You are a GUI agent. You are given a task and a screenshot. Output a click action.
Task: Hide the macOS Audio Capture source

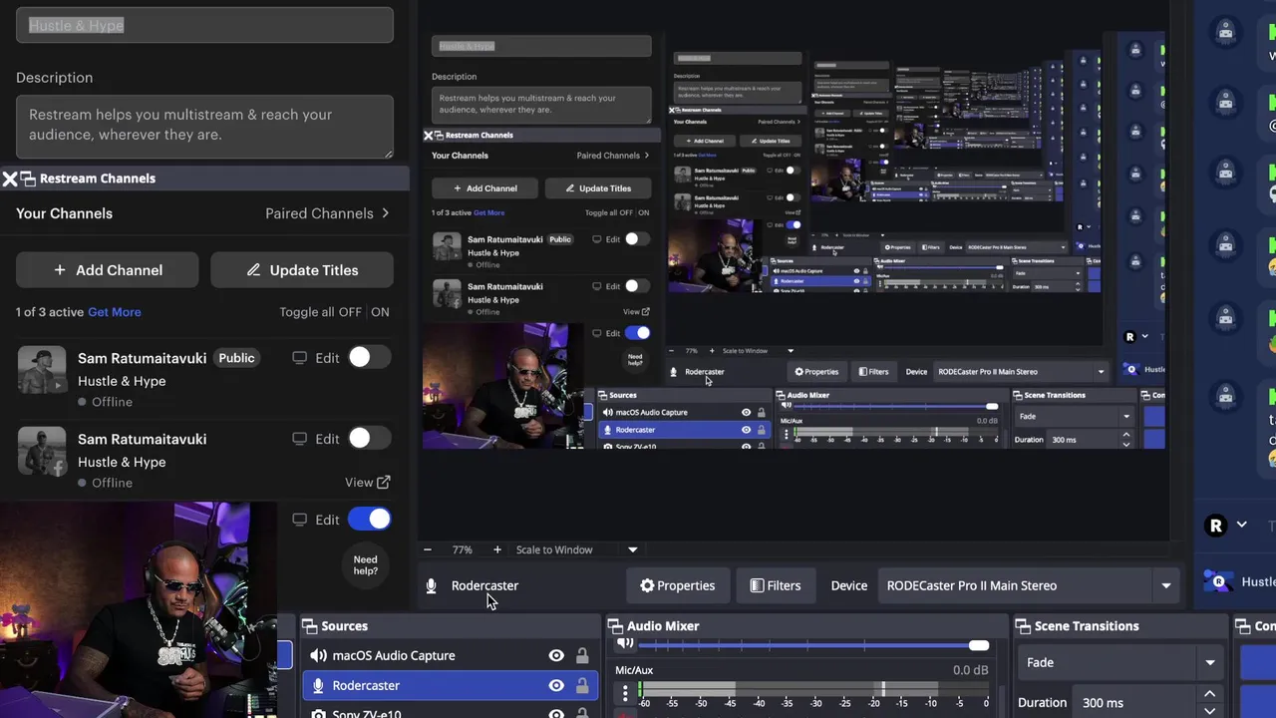[556, 656]
